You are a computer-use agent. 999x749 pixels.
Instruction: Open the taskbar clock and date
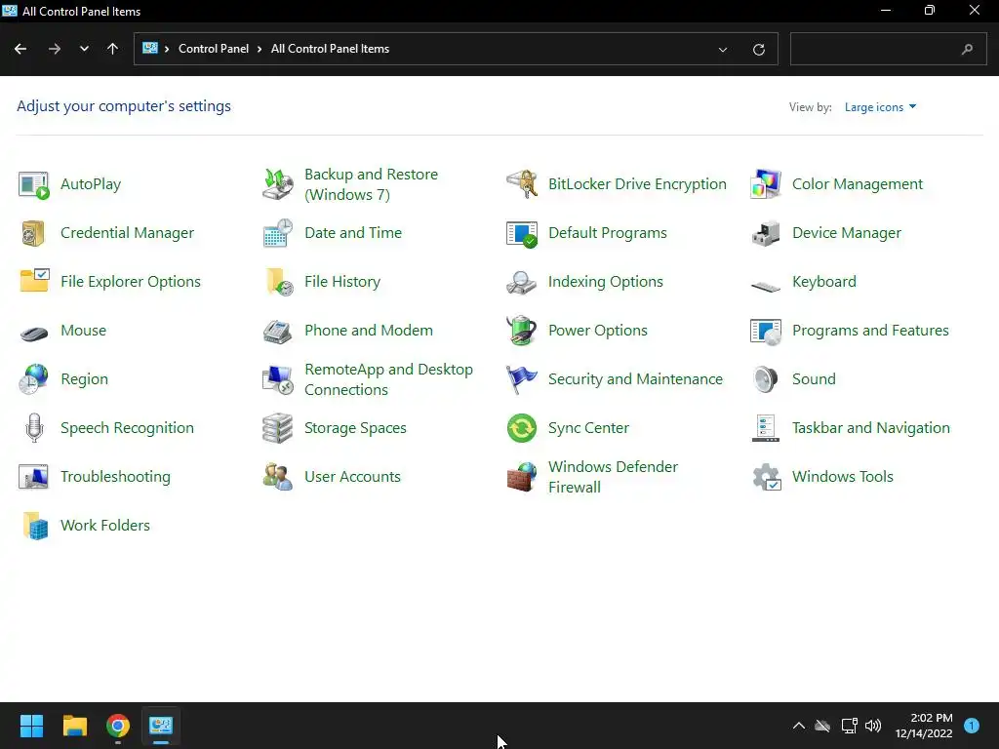click(924, 726)
